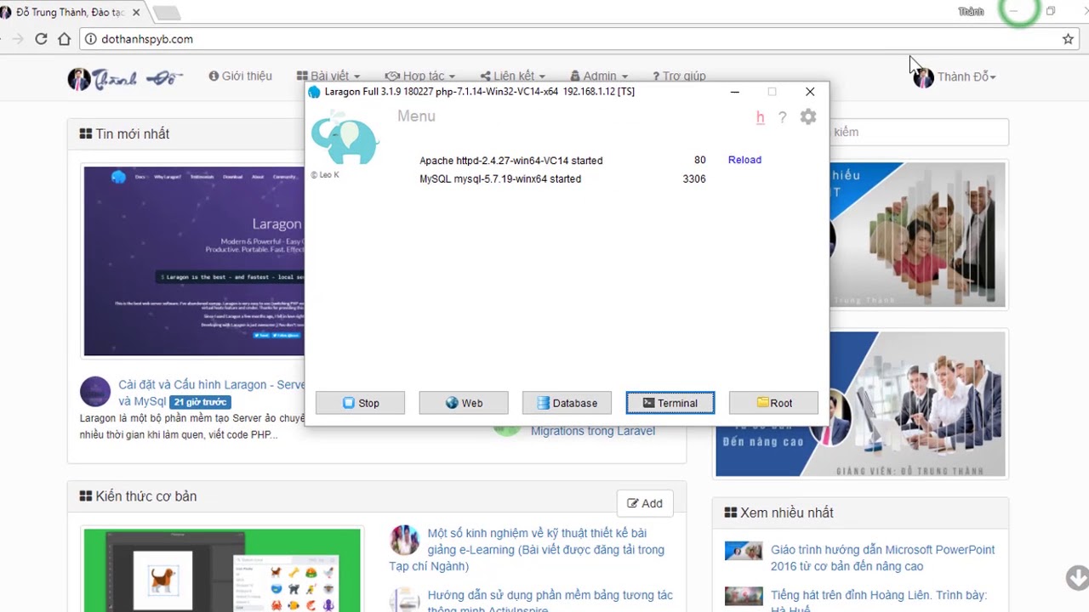
Task: Click the Reload link beside Apache
Action: click(x=744, y=160)
